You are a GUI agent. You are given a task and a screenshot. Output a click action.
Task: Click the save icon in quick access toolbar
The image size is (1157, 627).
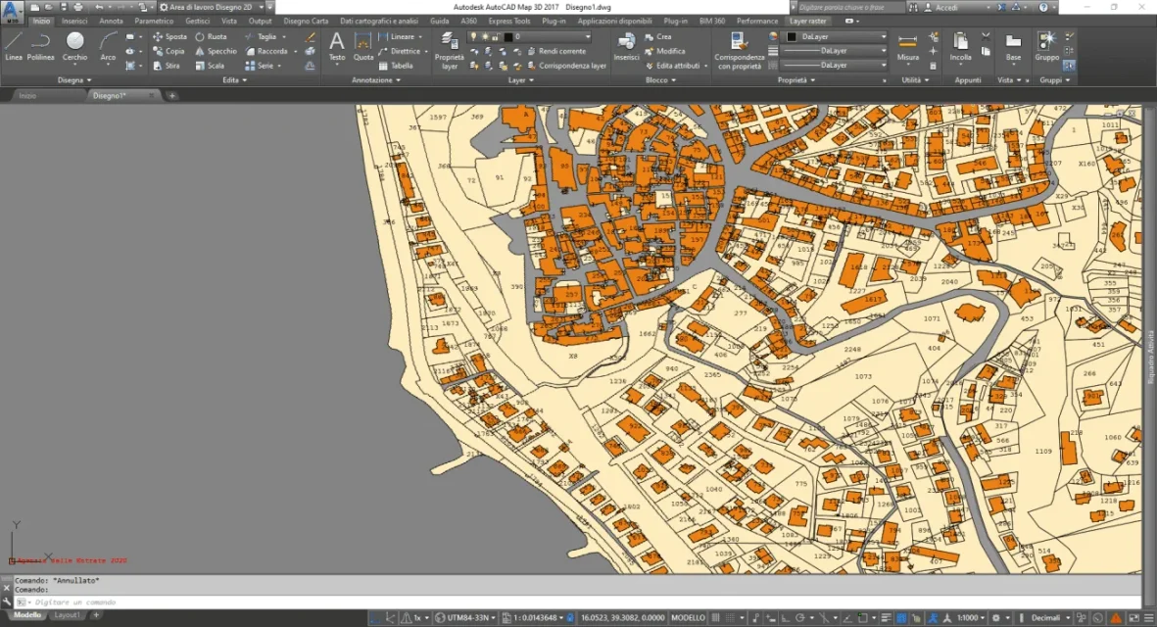(64, 7)
